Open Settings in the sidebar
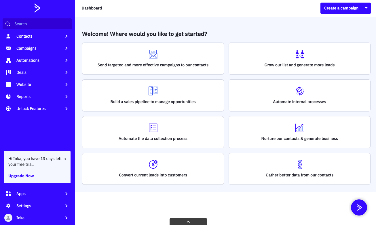Image resolution: width=376 pixels, height=225 pixels. tap(37, 206)
